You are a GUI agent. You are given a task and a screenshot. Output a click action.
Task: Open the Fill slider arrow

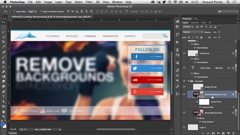[x=219, y=37]
